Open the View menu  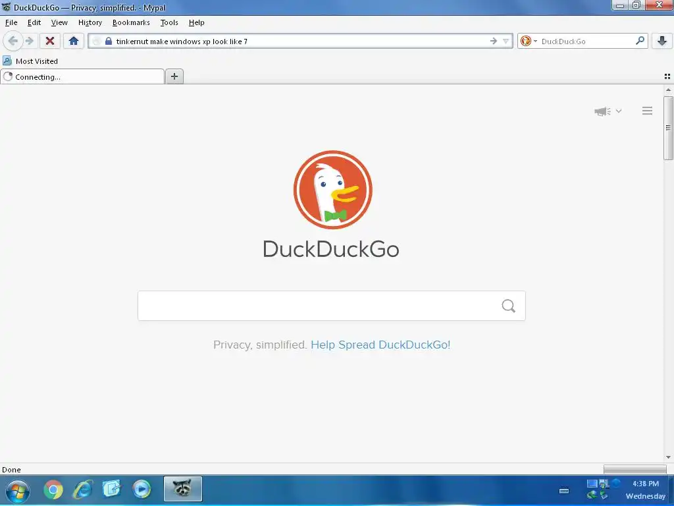pyautogui.click(x=59, y=23)
